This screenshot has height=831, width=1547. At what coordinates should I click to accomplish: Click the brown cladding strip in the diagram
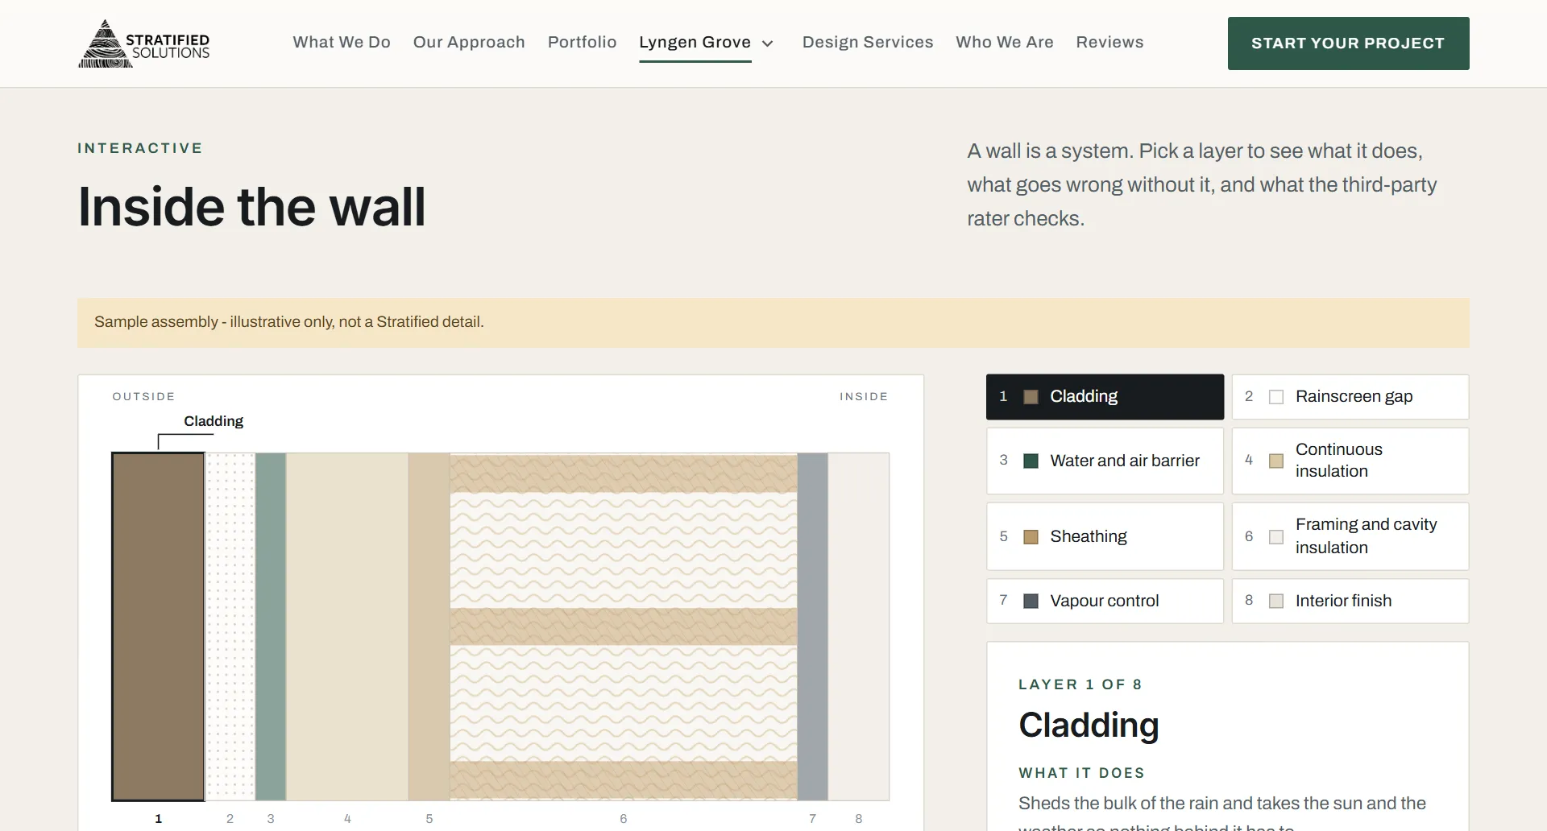[158, 626]
